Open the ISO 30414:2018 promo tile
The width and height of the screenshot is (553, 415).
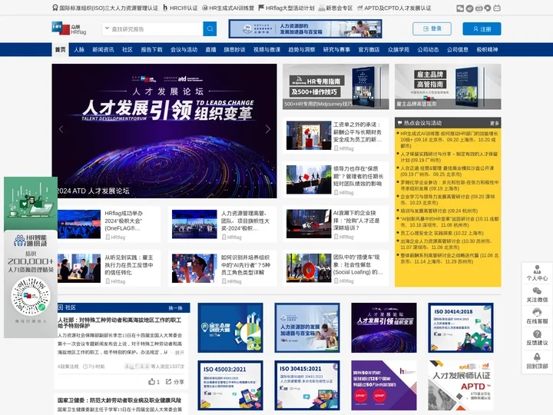pyautogui.click(x=461, y=327)
